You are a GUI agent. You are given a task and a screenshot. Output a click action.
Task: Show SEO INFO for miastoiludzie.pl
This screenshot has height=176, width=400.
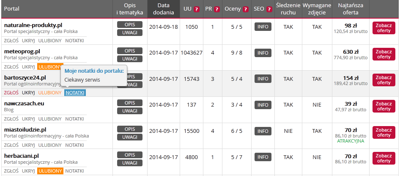coord(263,131)
